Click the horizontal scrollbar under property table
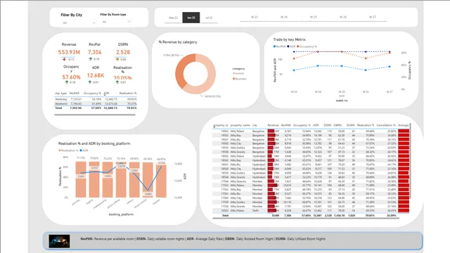 (x=306, y=219)
